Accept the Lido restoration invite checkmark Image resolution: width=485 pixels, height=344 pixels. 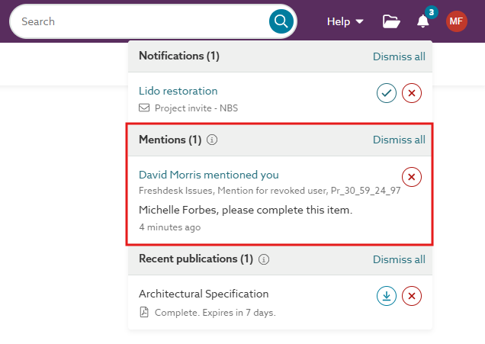tap(387, 93)
